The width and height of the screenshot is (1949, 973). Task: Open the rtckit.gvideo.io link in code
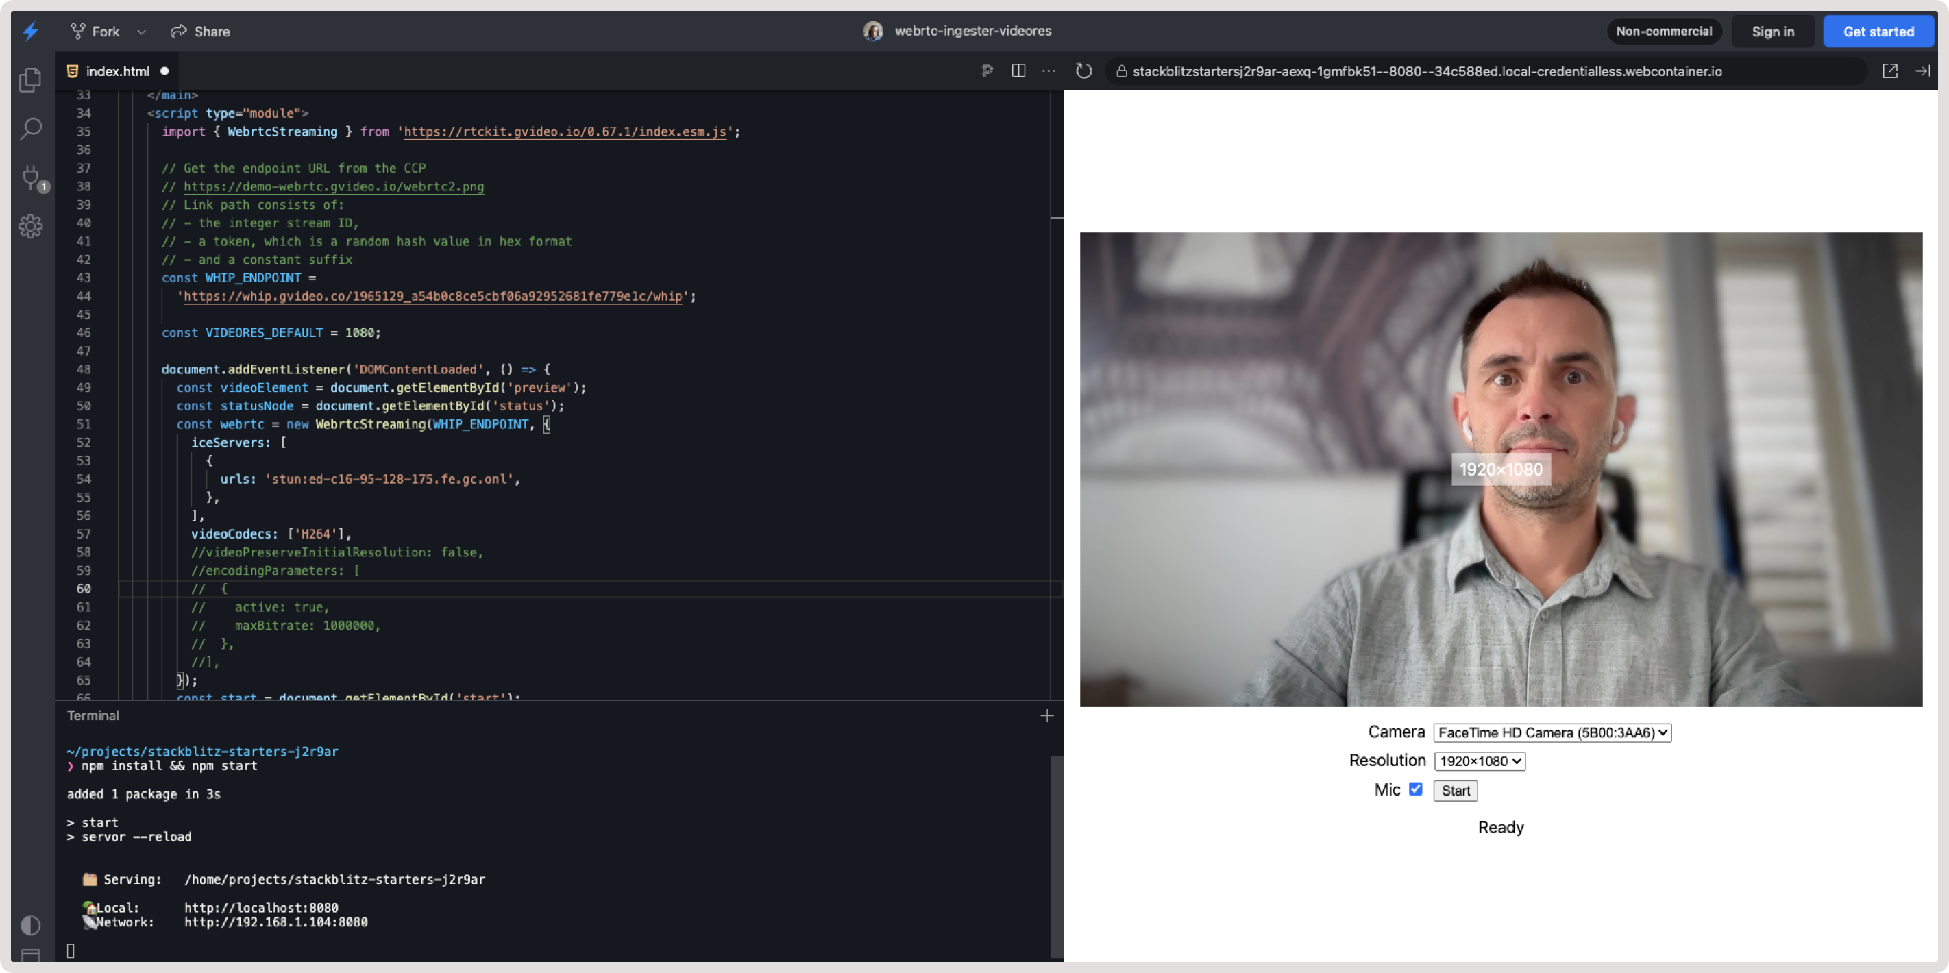pos(564,132)
